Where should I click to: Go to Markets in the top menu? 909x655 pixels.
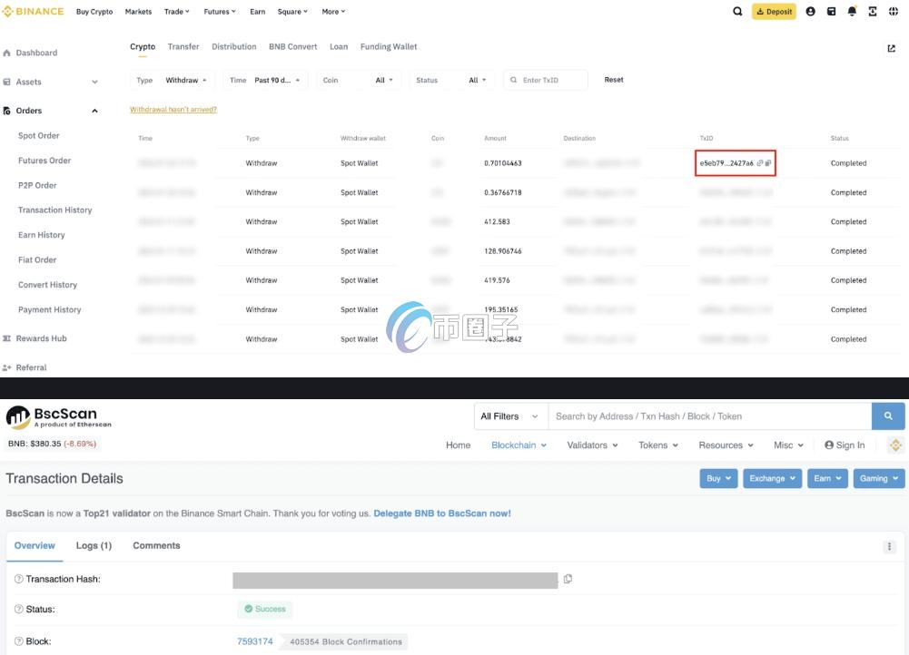138,12
